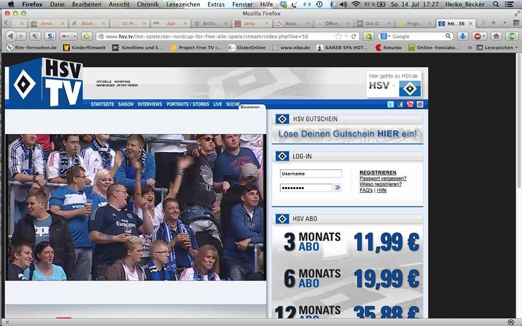522x326 pixels.
Task: Submit login with the double-arrow button
Action: tap(338, 187)
